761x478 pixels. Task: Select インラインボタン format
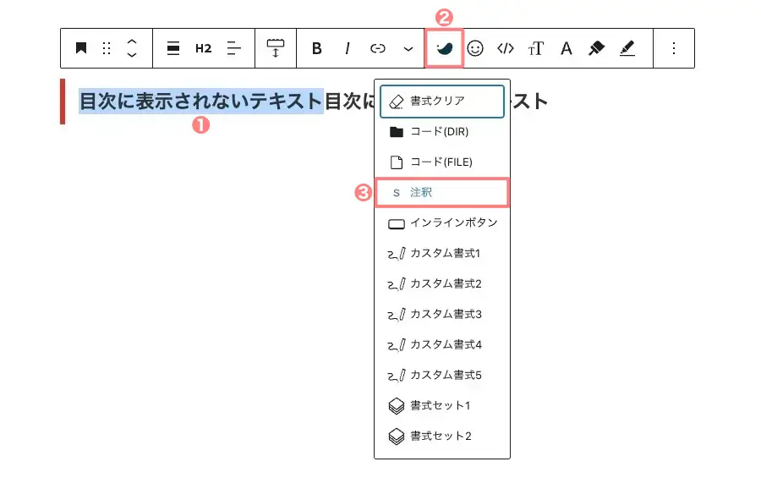tap(442, 223)
